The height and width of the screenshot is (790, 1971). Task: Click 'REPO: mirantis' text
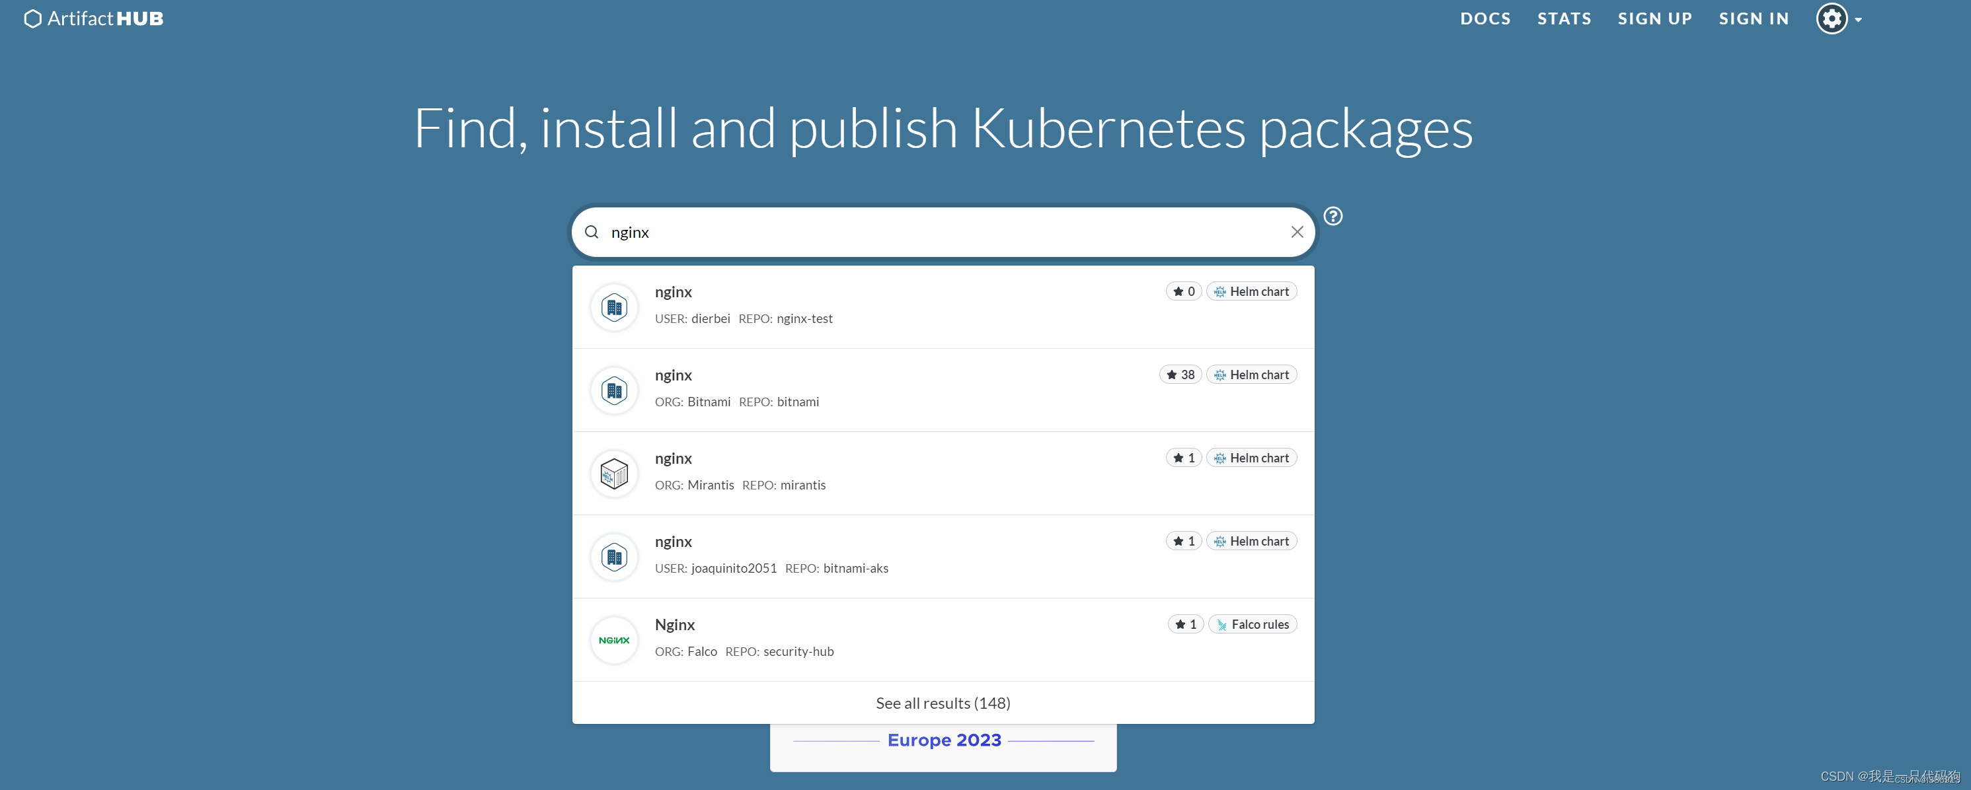(x=783, y=485)
